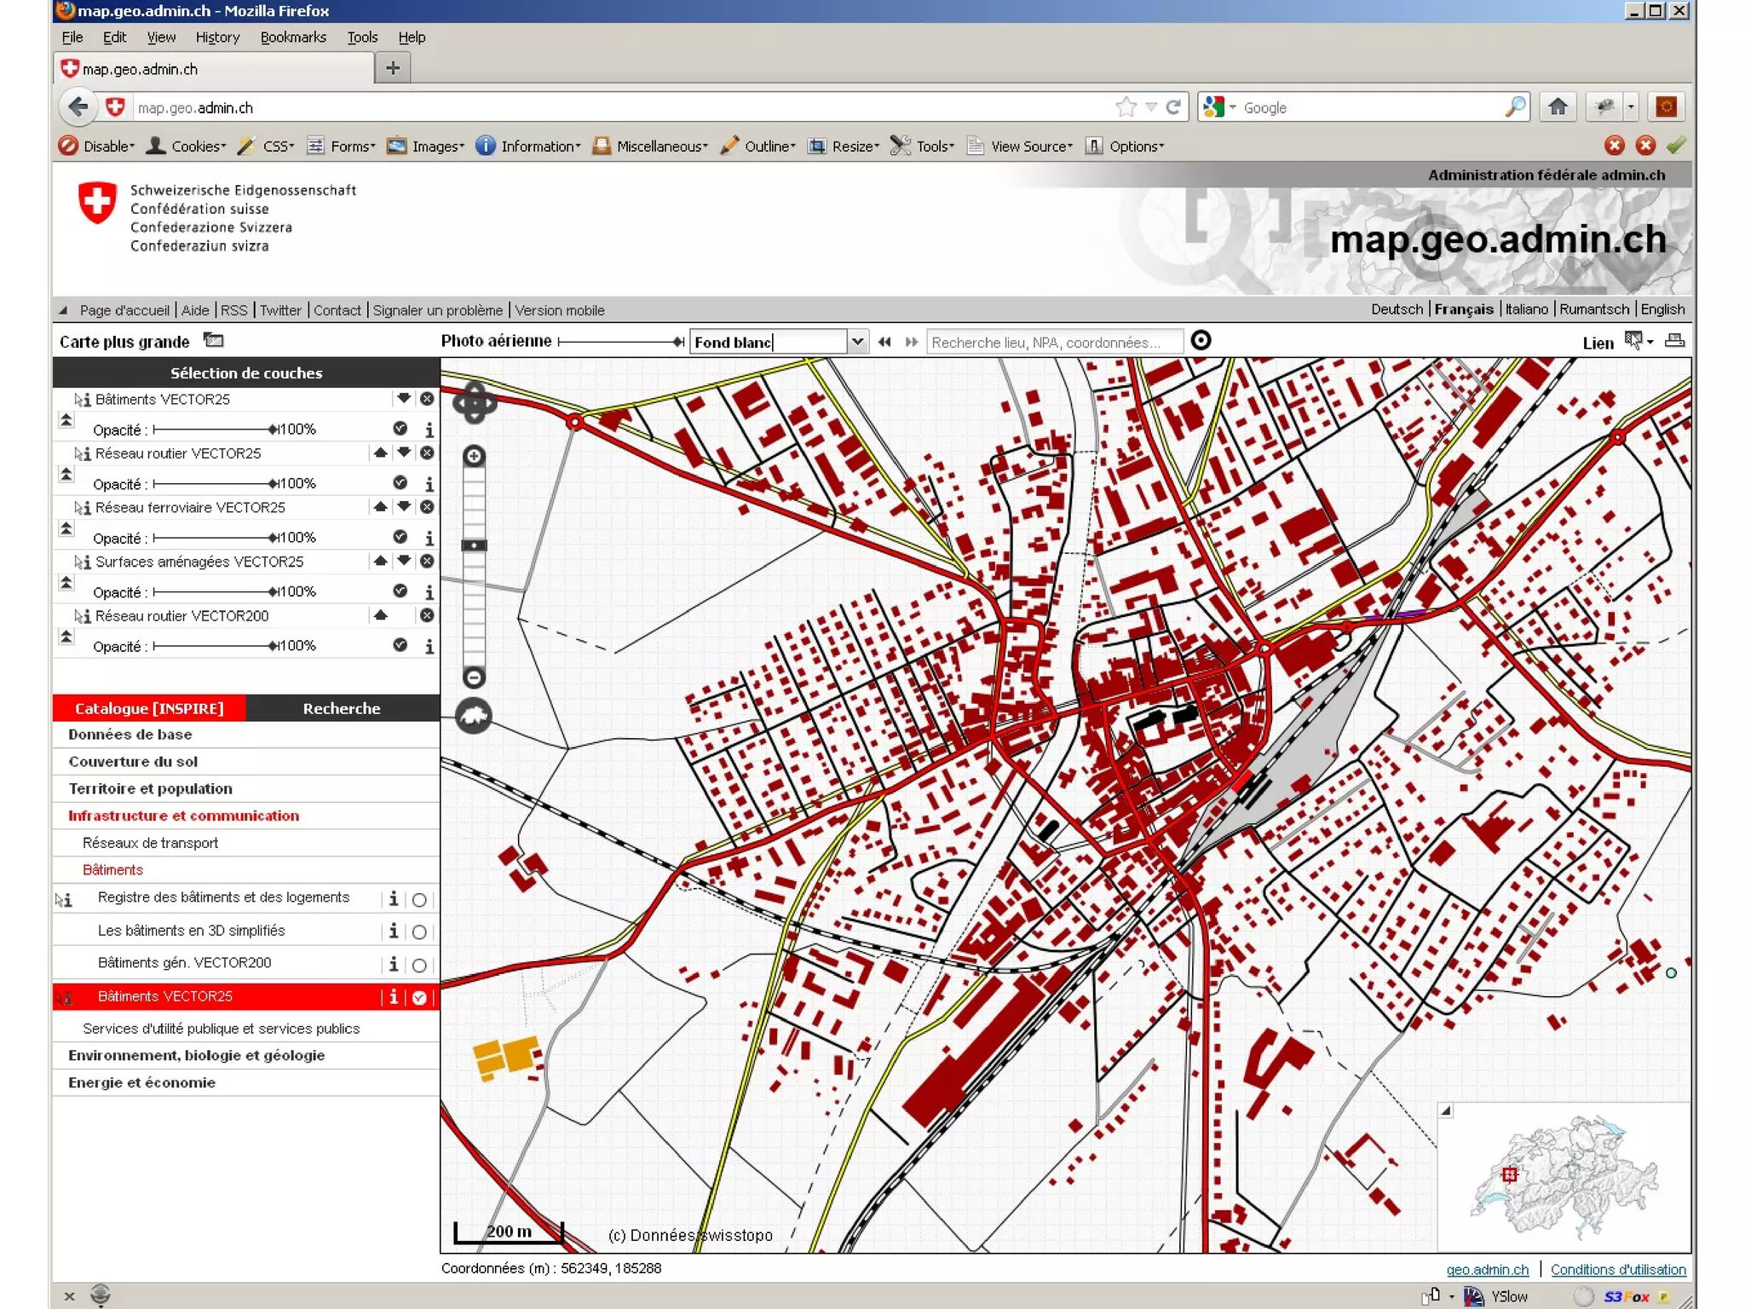Adjust the Photo aérienne blend slider

(678, 342)
